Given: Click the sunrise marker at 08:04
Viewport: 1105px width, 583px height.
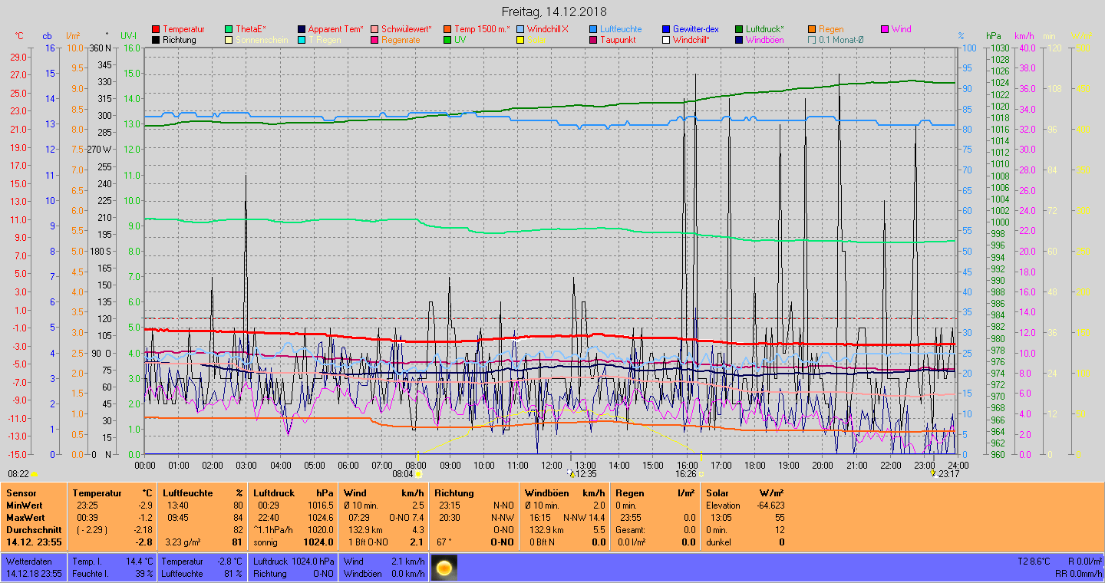Looking at the screenshot, I should pyautogui.click(x=418, y=474).
